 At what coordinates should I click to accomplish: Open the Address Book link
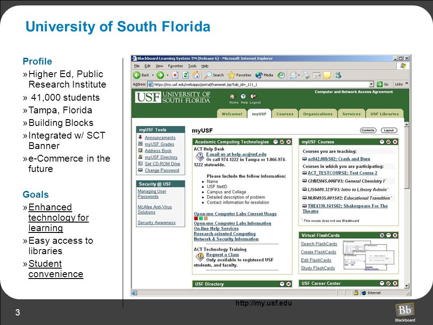point(158,151)
